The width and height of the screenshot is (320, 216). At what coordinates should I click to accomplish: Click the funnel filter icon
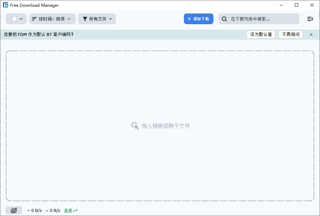(85, 19)
